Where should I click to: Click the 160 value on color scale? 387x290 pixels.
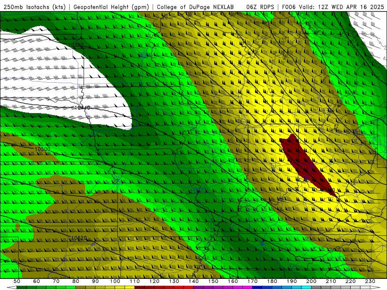pyautogui.click(x=233, y=281)
